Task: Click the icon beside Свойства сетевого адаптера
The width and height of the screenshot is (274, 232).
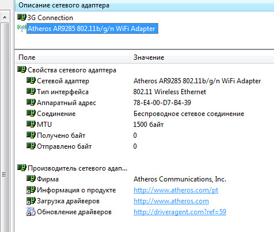Action: tap(22, 69)
